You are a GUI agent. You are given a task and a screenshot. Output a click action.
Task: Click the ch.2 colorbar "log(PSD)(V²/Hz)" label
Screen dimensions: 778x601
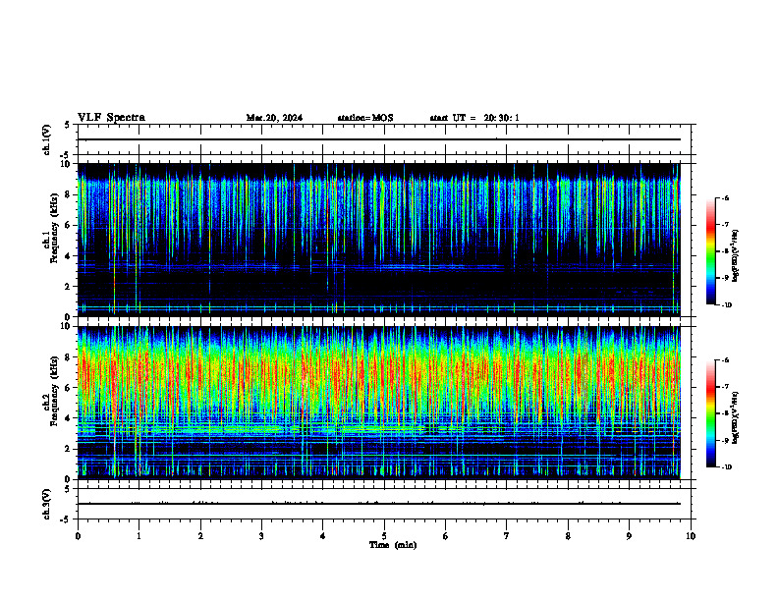pyautogui.click(x=736, y=417)
